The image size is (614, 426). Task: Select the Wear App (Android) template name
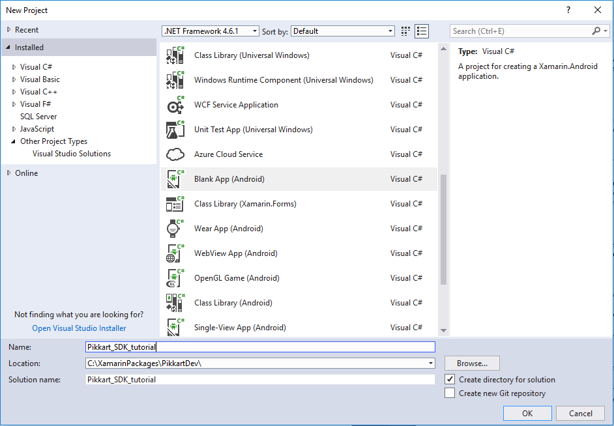[x=229, y=229]
